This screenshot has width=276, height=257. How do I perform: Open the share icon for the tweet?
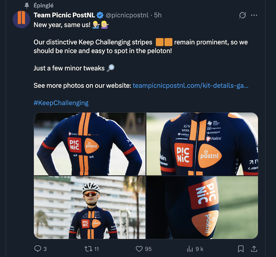(x=254, y=249)
